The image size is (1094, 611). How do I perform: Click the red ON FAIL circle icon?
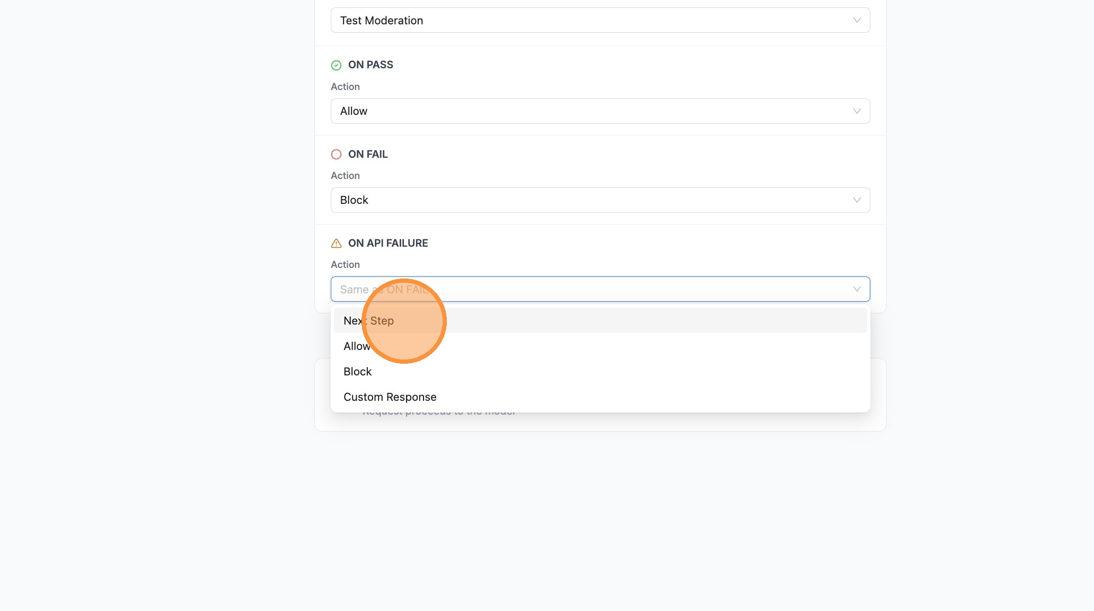point(337,154)
